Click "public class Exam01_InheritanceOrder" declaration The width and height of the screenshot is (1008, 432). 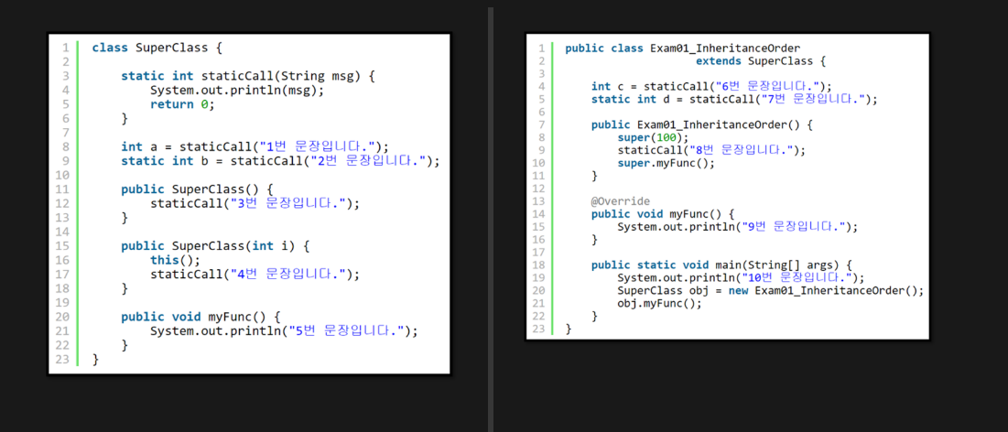pos(683,49)
